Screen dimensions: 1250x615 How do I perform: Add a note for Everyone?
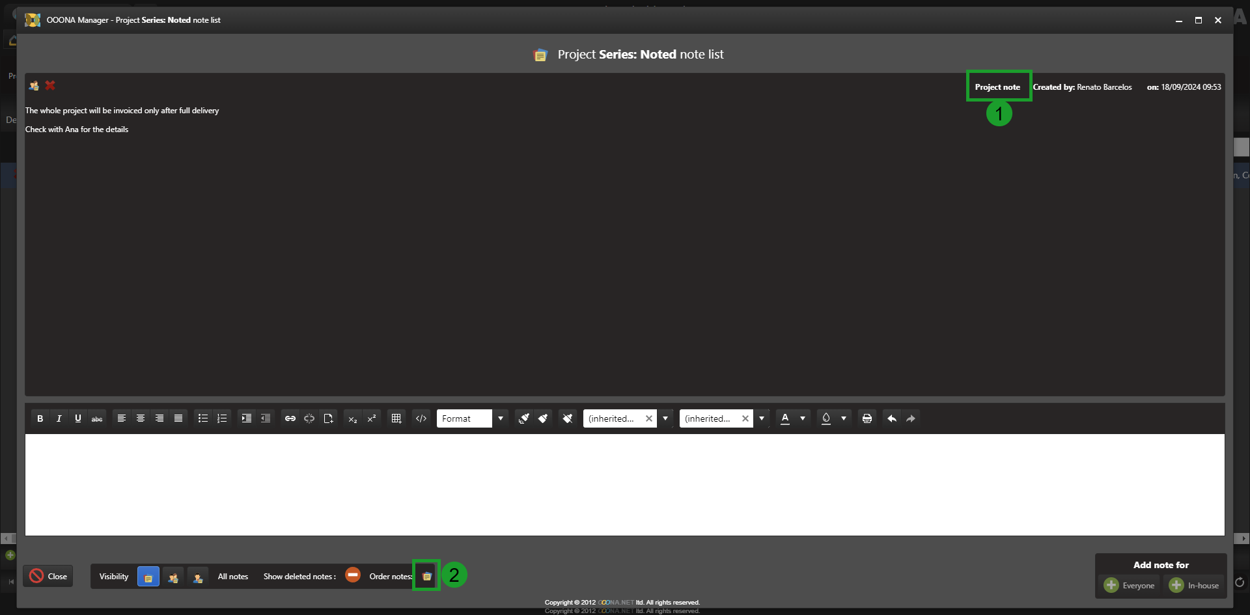(x=1130, y=585)
